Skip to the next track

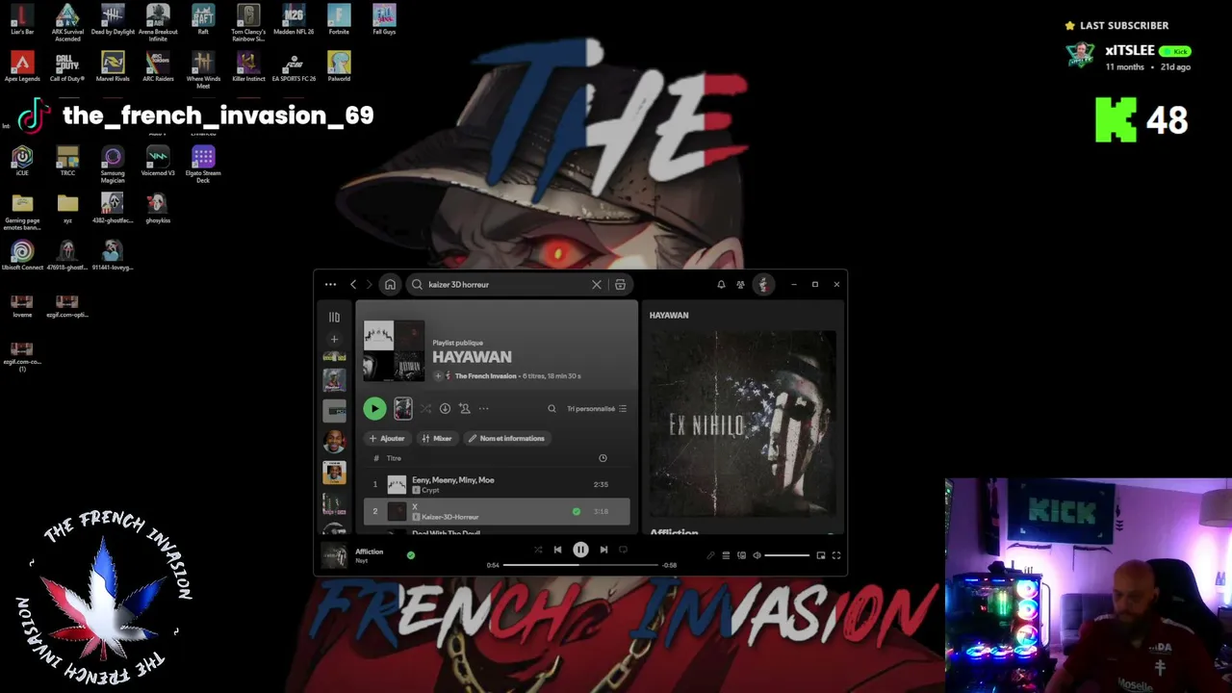tap(603, 551)
